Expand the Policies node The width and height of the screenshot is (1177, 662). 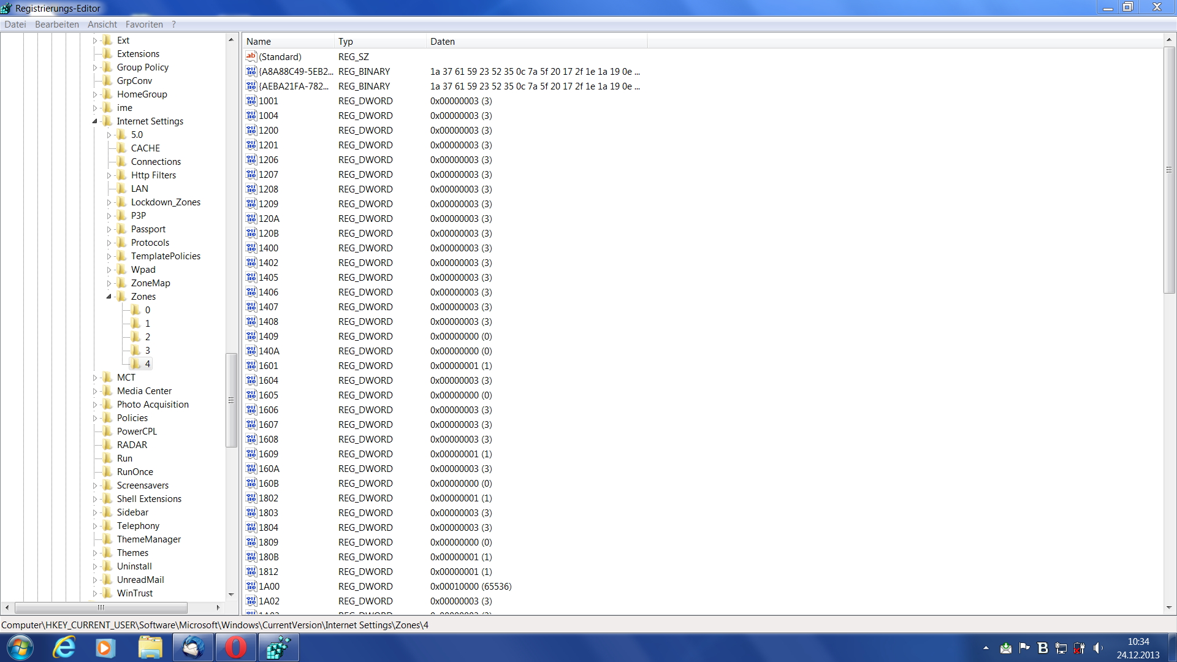(95, 418)
